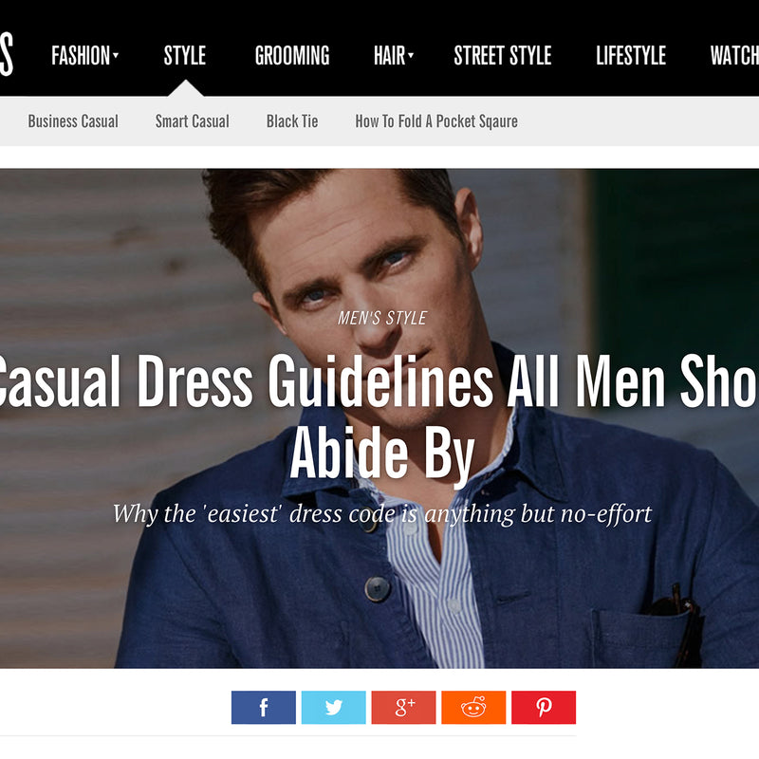Share article on Reddit
This screenshot has height=759, width=759.
pyautogui.click(x=473, y=707)
